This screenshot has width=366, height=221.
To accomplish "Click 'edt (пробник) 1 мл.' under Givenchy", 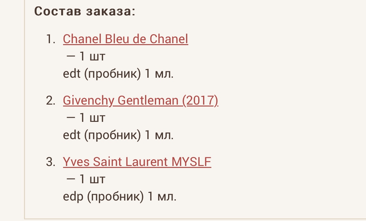I will point(118,136).
